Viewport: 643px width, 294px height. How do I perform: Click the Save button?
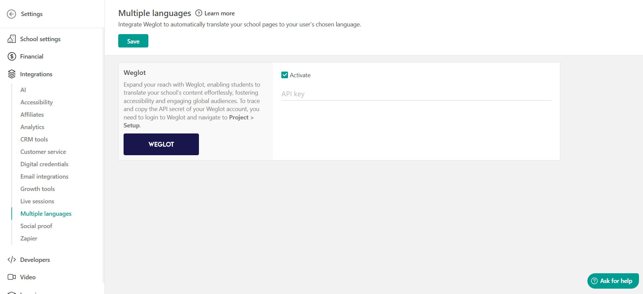[x=133, y=41]
